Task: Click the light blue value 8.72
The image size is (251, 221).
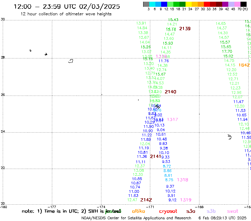Action: (x=167, y=166)
